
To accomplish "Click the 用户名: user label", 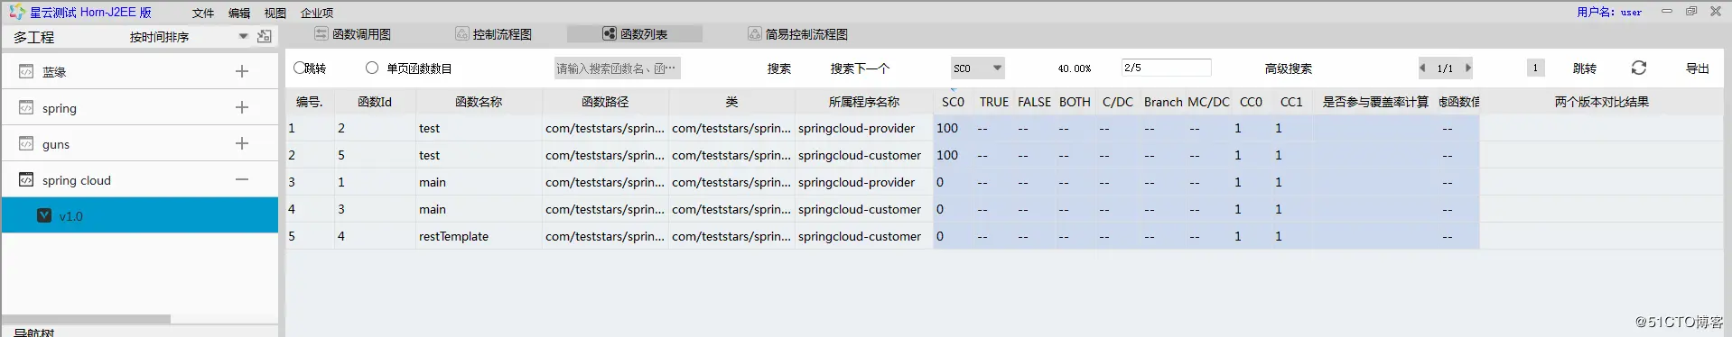I will (1609, 12).
